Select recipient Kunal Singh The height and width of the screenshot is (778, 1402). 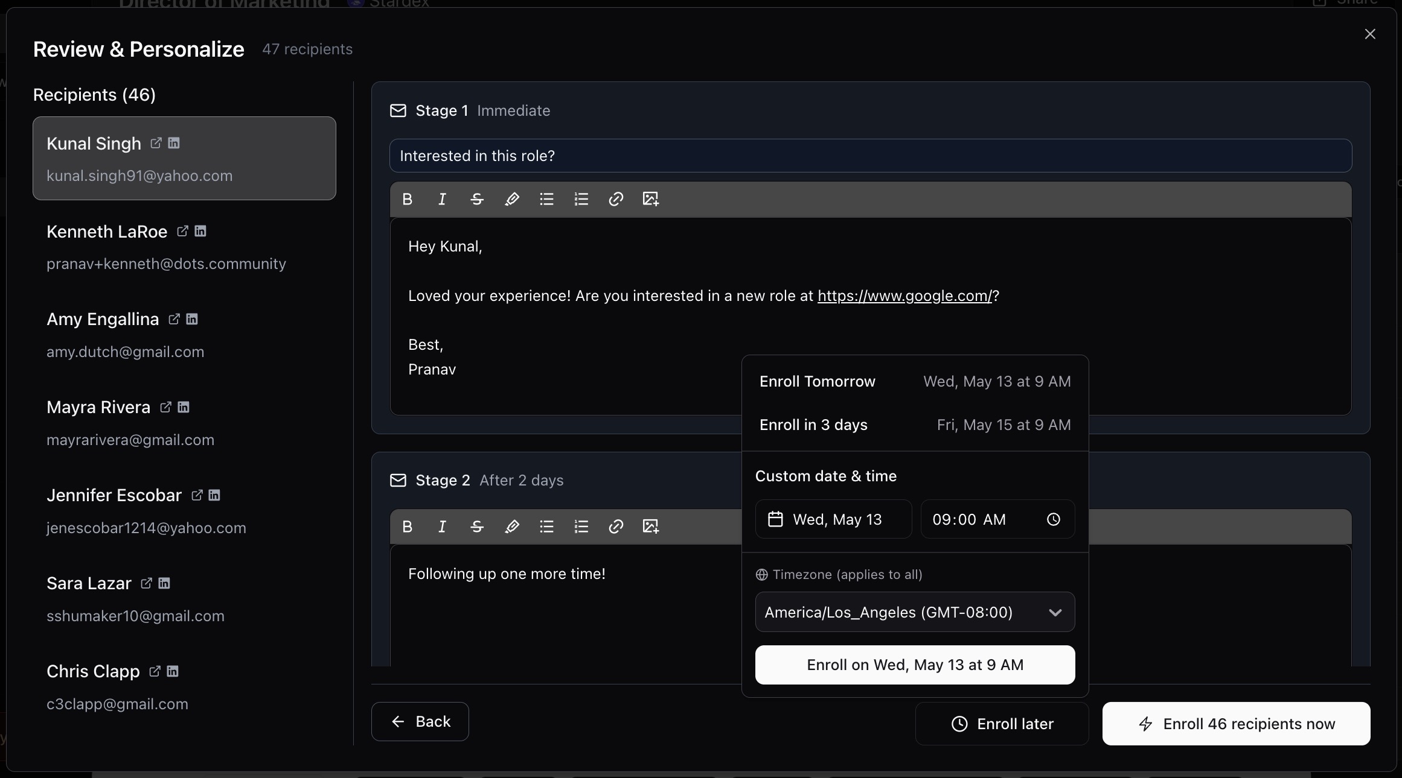coord(184,159)
